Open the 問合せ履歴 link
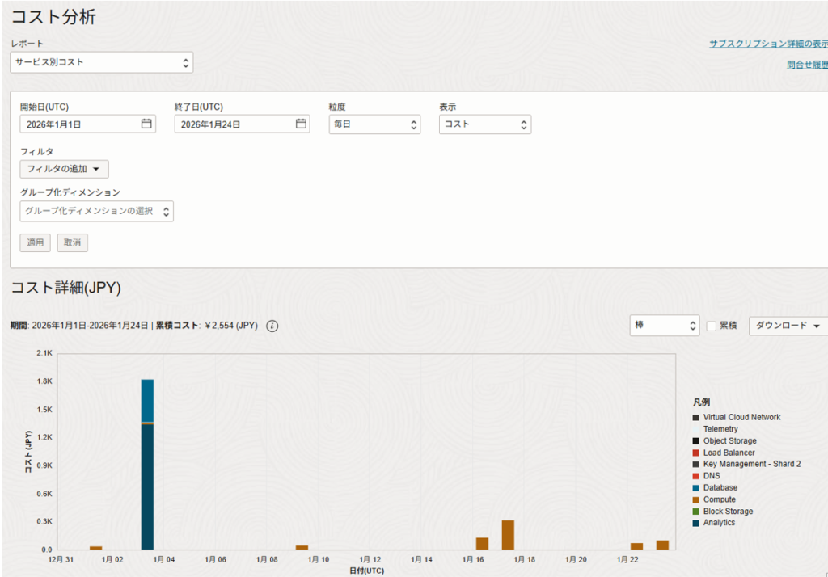This screenshot has width=828, height=577. coord(806,65)
